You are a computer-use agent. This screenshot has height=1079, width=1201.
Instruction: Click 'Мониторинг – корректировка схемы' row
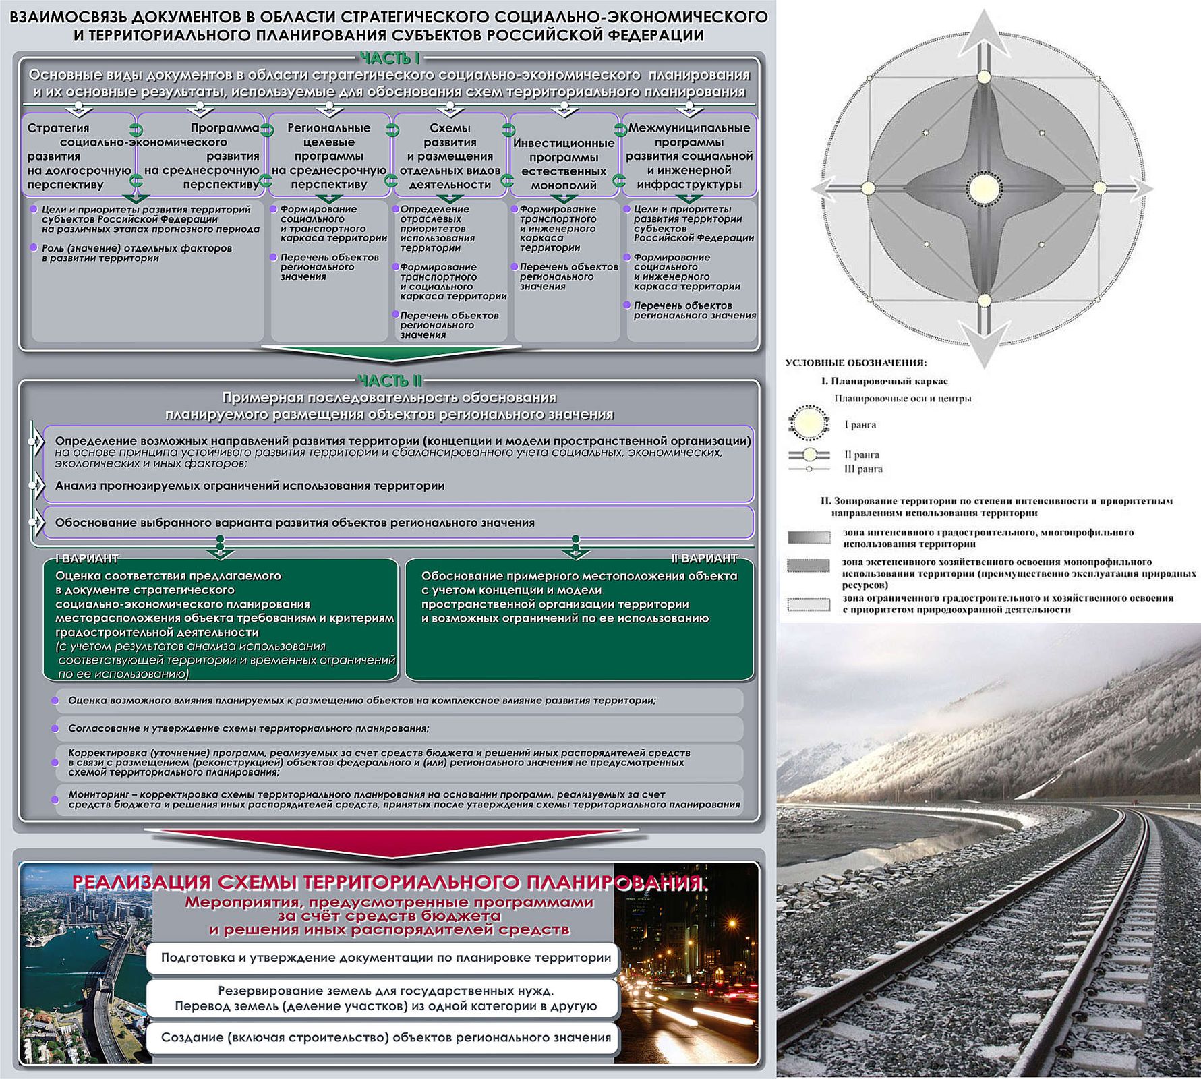[x=399, y=800]
